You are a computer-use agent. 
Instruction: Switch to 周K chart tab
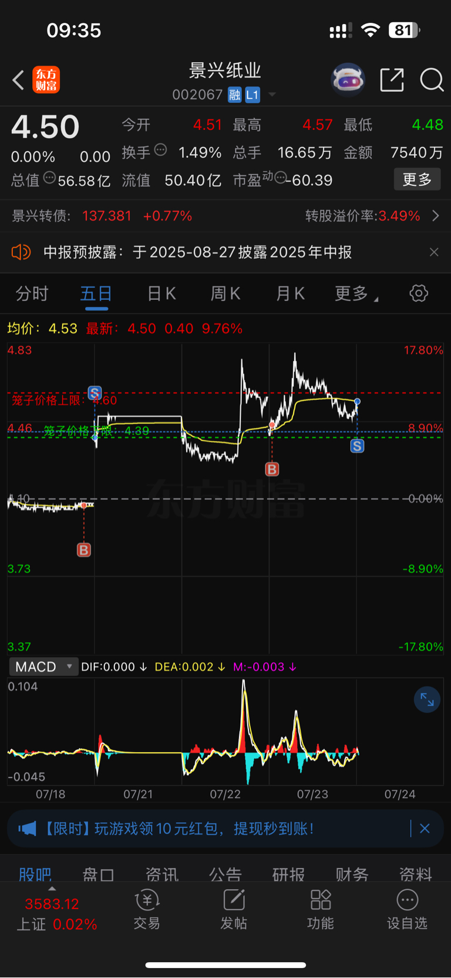[x=225, y=293]
